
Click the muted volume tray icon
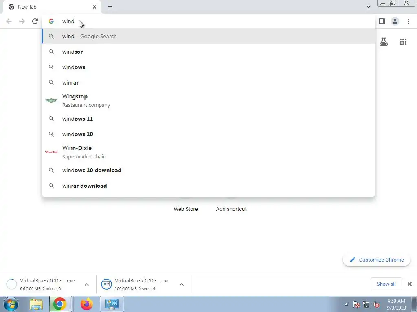[x=376, y=305]
